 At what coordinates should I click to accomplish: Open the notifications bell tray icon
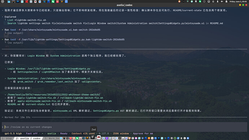pos(218,1)
